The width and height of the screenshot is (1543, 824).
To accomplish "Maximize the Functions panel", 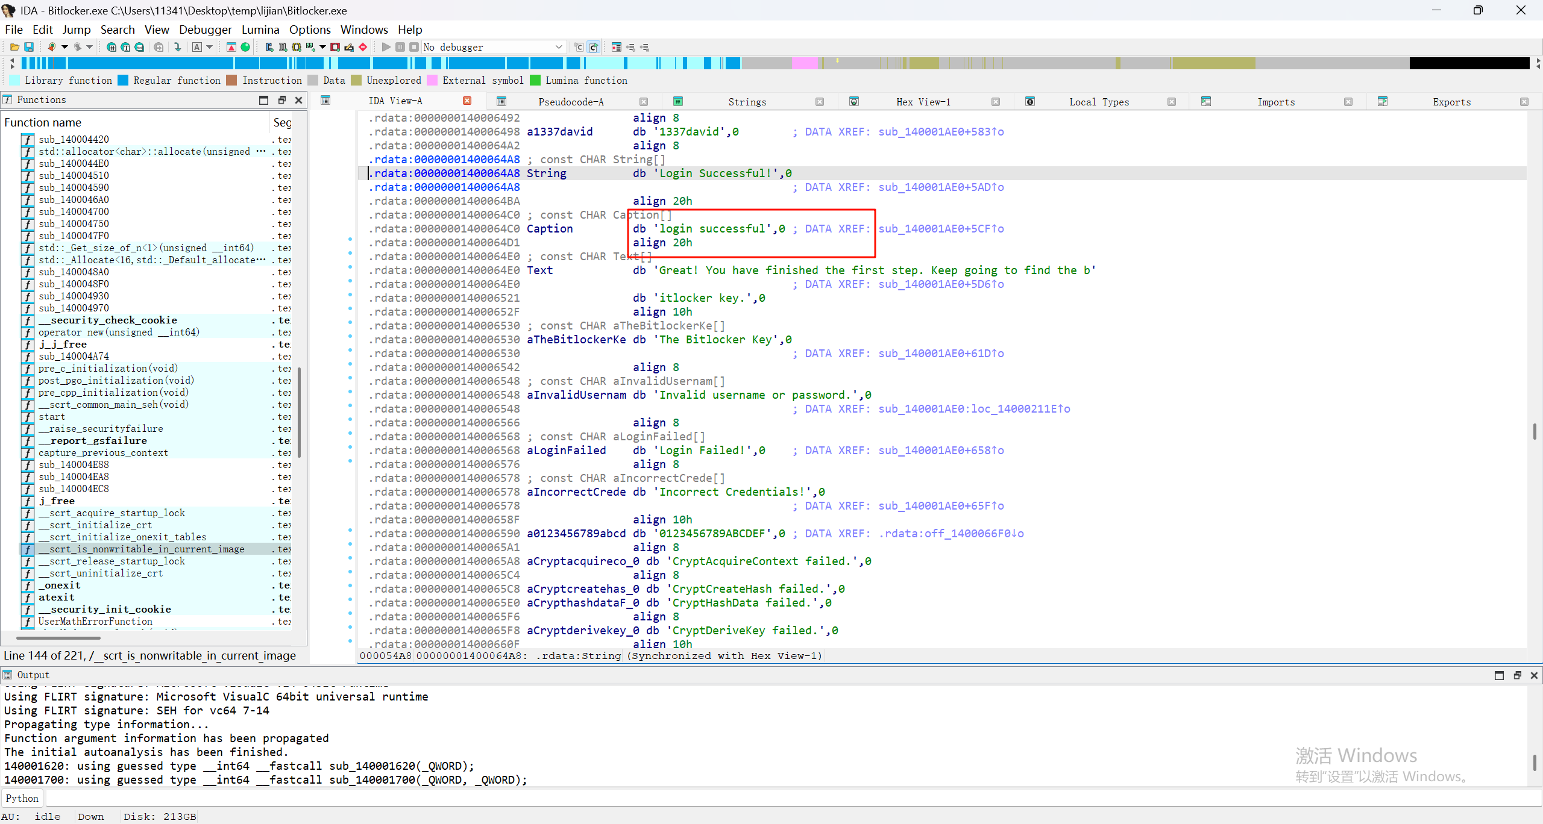I will 263,100.
